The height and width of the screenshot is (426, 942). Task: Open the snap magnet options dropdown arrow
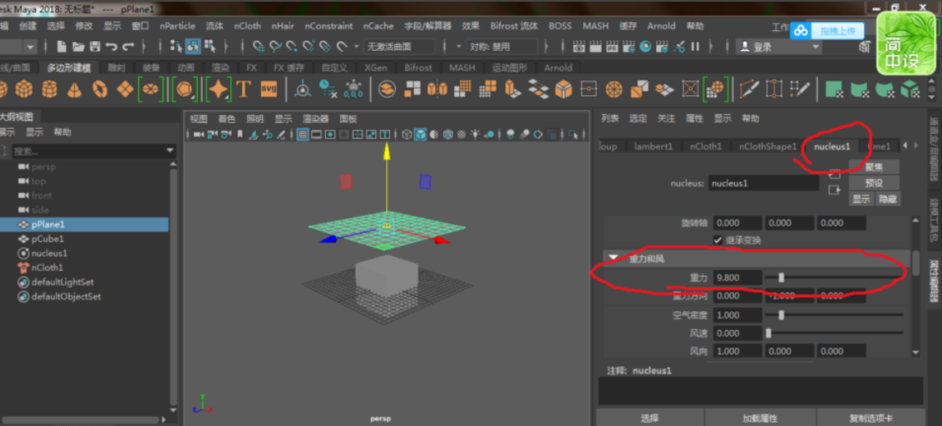point(356,47)
